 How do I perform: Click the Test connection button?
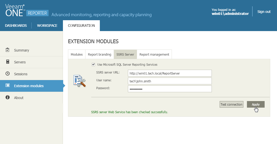232,104
